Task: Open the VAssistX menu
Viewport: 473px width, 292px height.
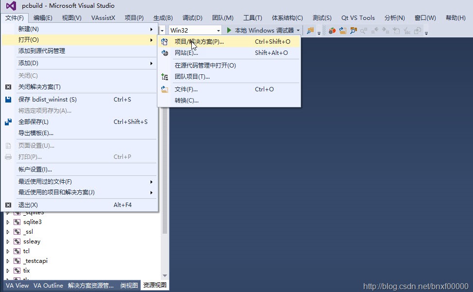Action: (x=103, y=18)
